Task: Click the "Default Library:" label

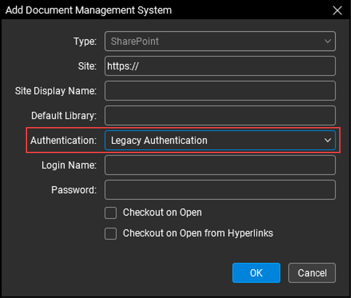Action: pyautogui.click(x=64, y=116)
